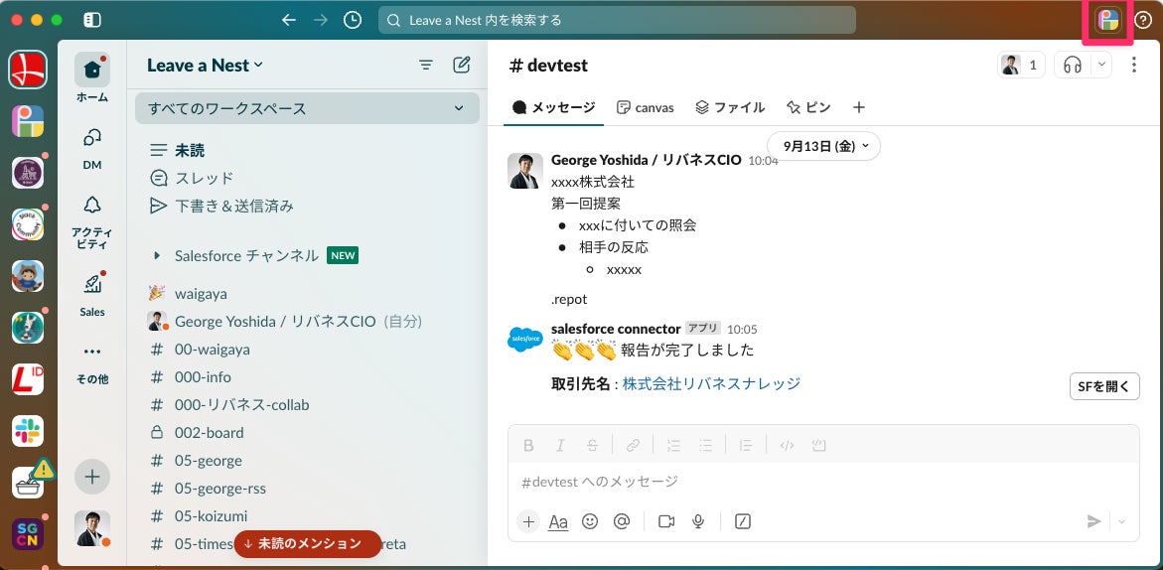
Task: Switch to the ファイル tab
Action: [x=730, y=107]
